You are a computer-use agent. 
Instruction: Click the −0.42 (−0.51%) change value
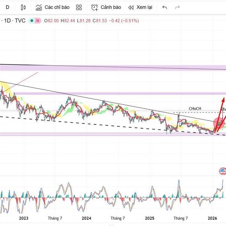click(x=124, y=21)
